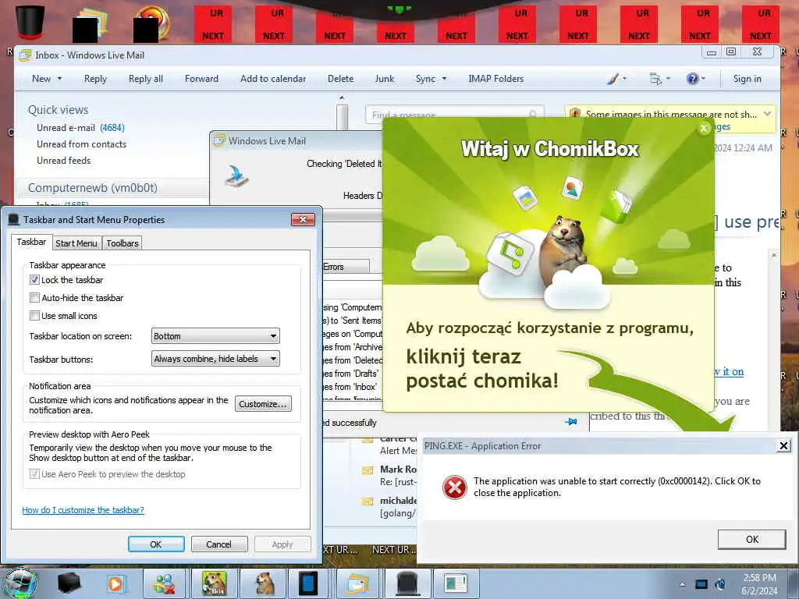
Task: Enable Use small icons checkbox
Action: pyautogui.click(x=34, y=315)
